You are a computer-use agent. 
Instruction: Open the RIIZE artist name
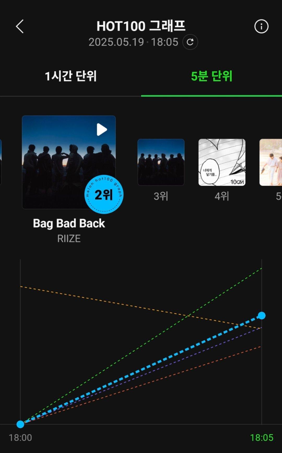coord(69,239)
